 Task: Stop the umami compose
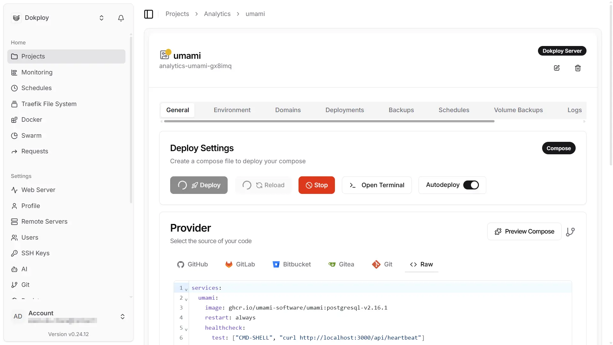pyautogui.click(x=317, y=185)
